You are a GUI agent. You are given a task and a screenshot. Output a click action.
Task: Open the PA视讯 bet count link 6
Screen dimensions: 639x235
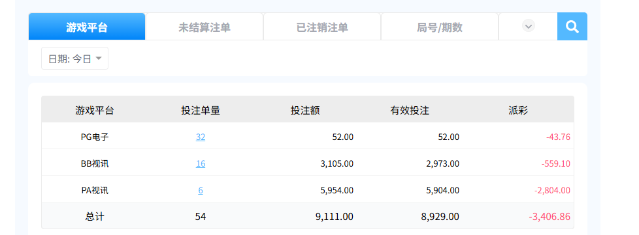(201, 190)
